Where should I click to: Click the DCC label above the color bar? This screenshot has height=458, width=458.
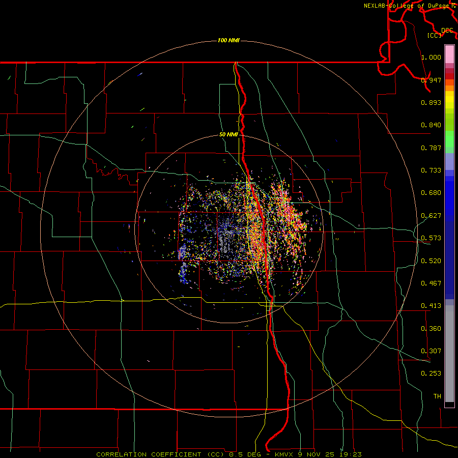(x=447, y=31)
